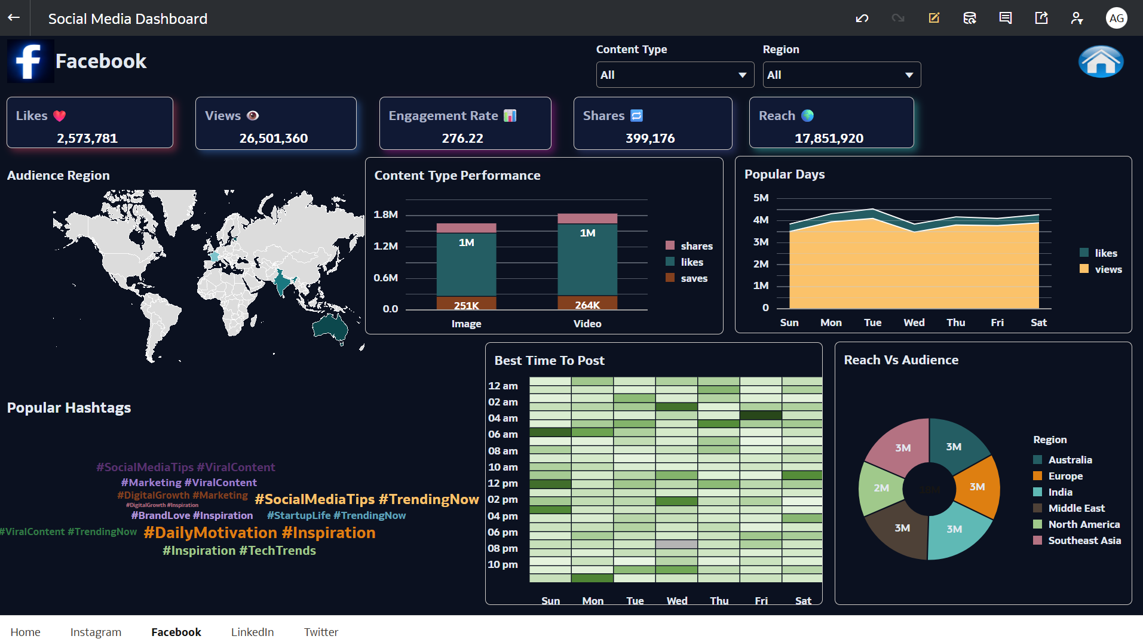Click the Social Media Dashboard title

click(128, 19)
